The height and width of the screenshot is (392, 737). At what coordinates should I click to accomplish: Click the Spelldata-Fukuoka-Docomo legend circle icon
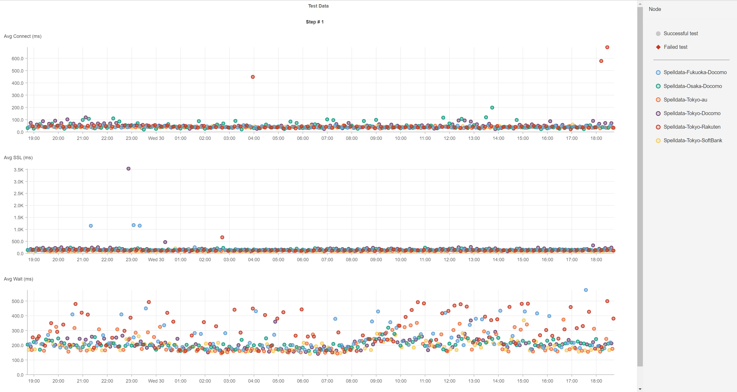tap(658, 73)
